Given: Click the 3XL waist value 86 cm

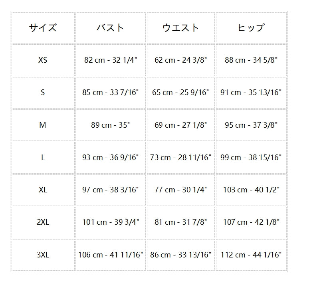Looking at the screenshot, I should click(180, 255).
